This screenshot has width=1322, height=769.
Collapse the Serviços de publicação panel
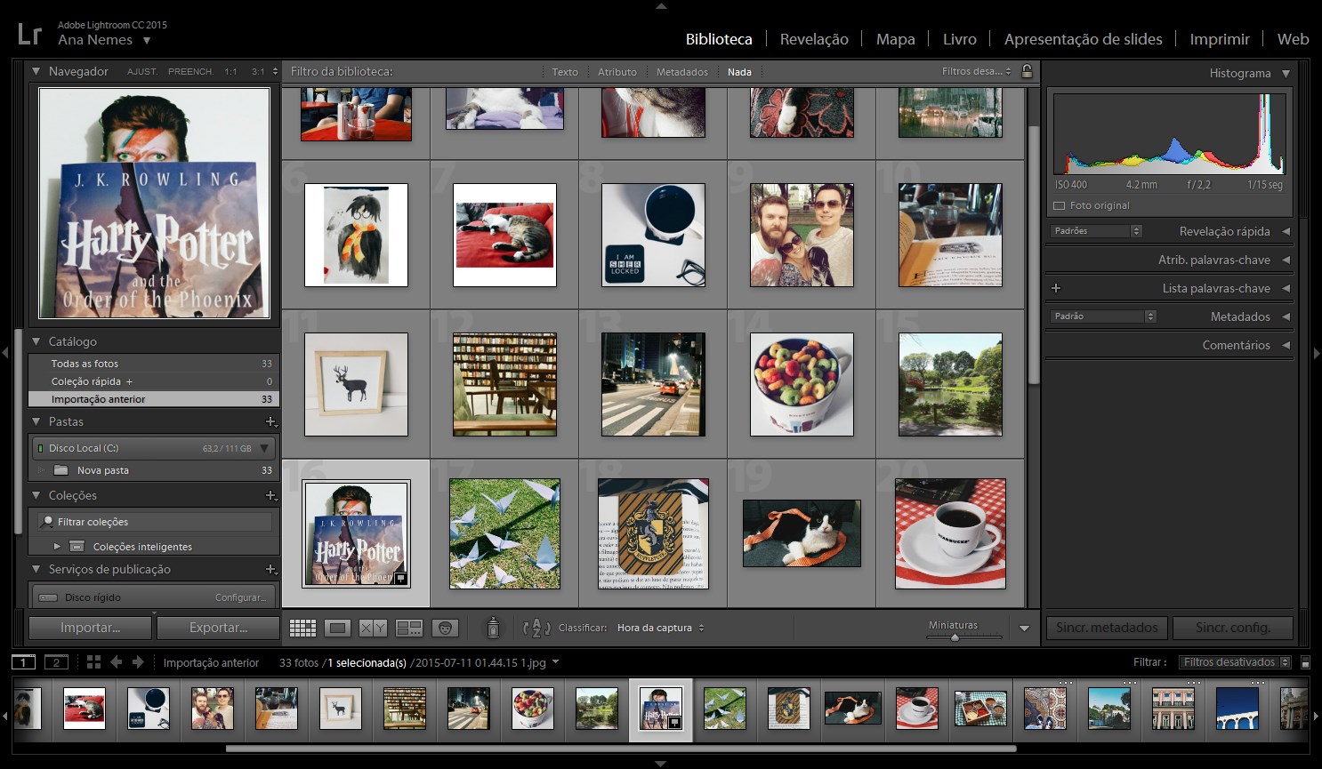pos(36,569)
